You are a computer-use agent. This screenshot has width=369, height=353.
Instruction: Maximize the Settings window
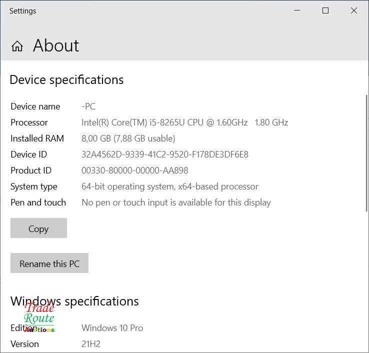coord(325,10)
